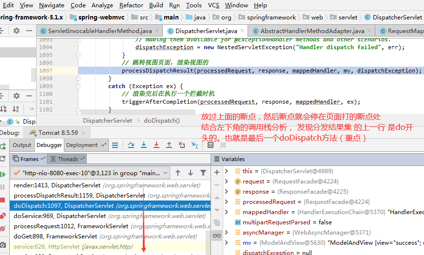This screenshot has width=424, height=255.
Task: Open the Refactor menu
Action: 131,5
